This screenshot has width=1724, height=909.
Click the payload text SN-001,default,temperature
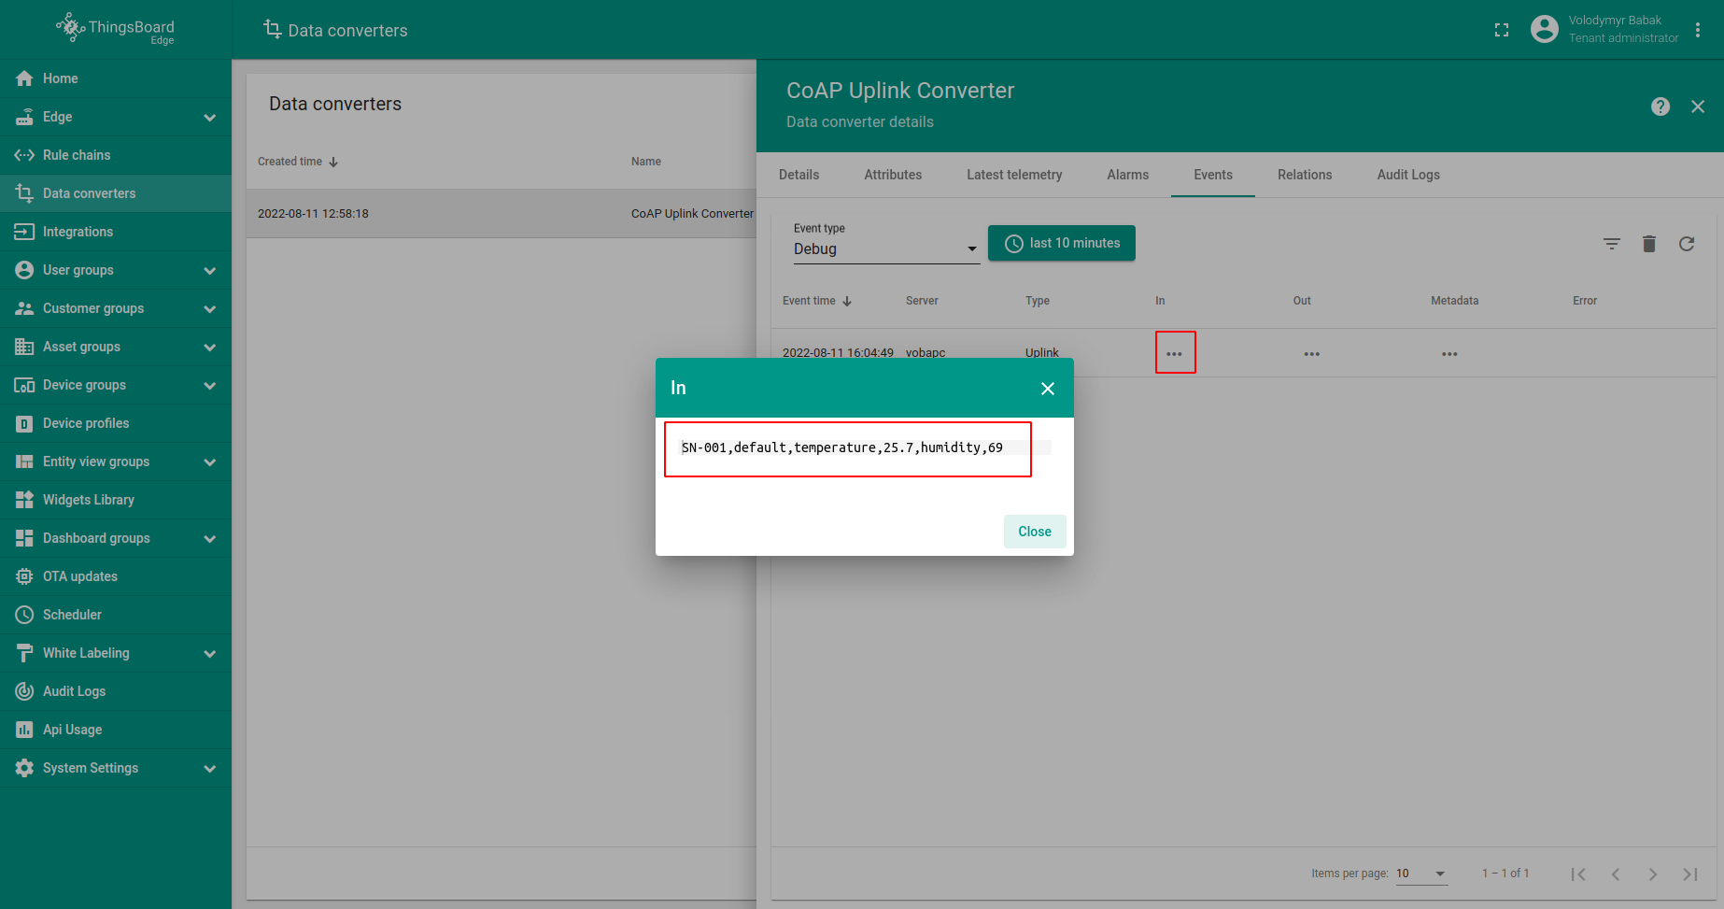(x=842, y=447)
